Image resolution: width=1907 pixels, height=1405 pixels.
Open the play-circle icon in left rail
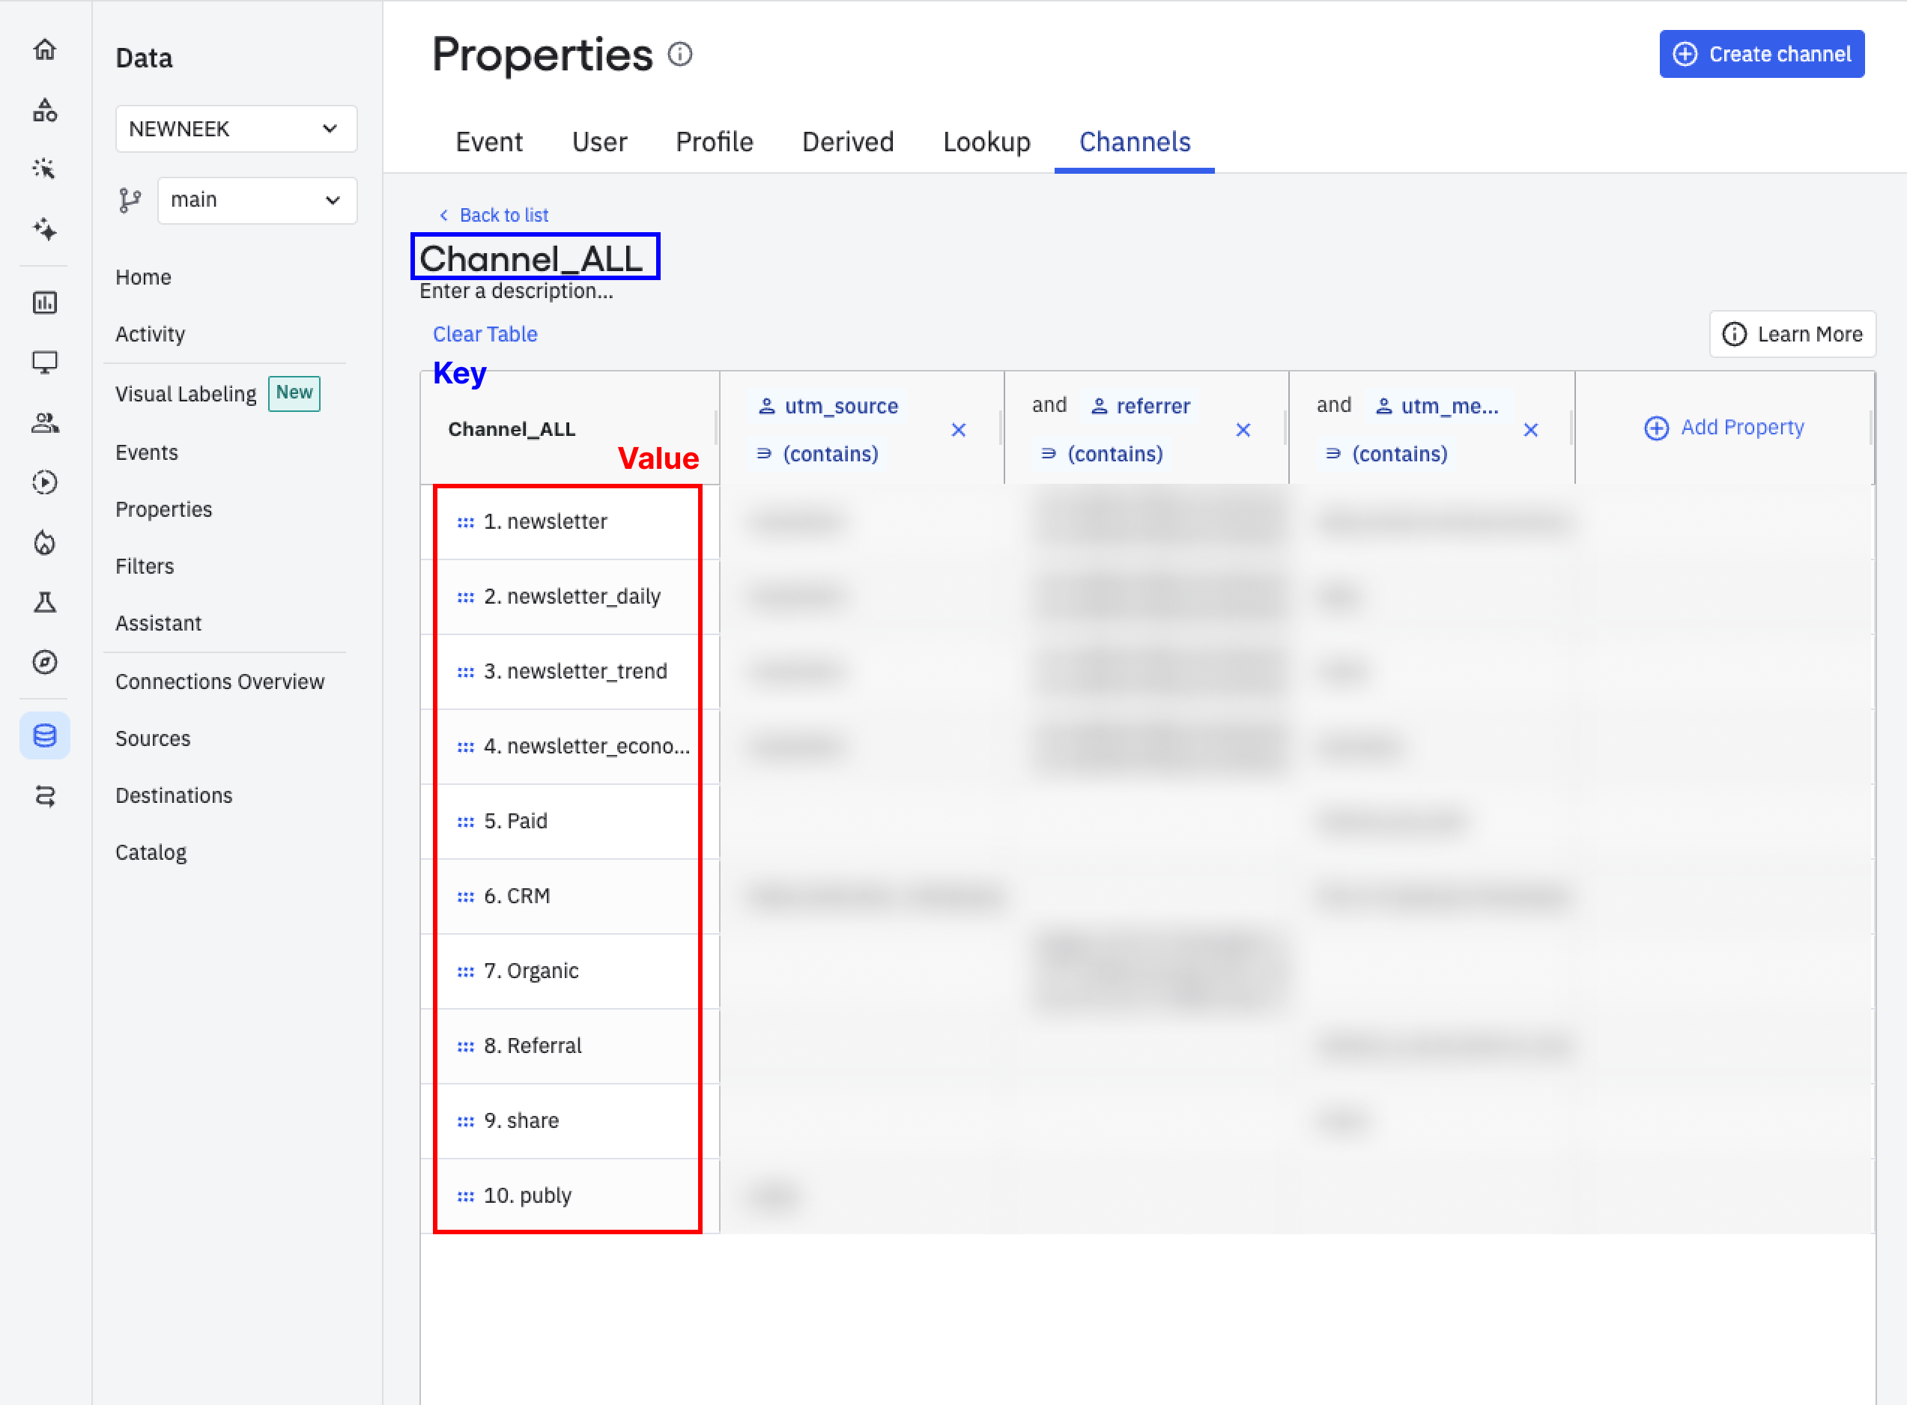click(45, 482)
